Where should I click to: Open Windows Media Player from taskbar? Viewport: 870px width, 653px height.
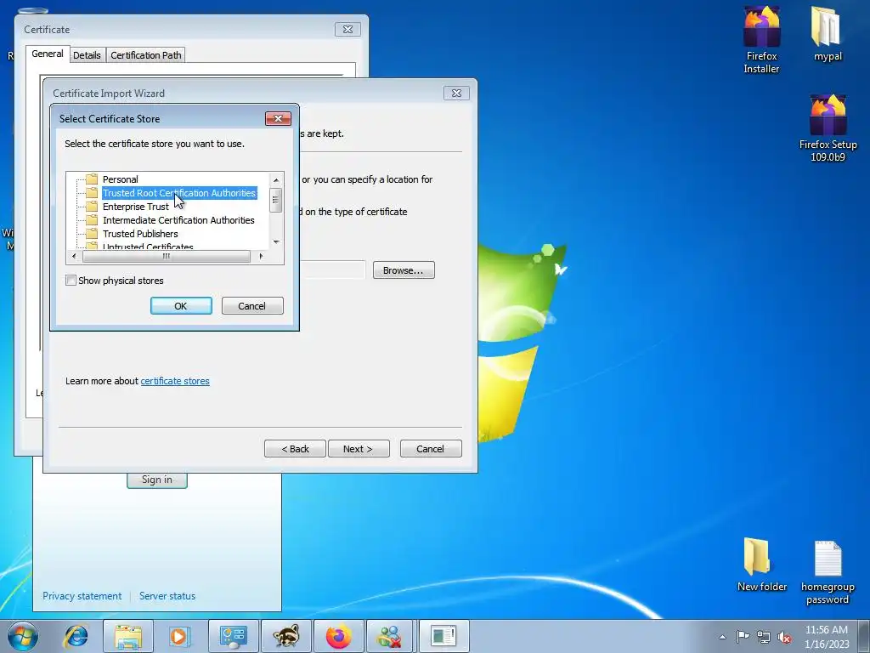point(178,636)
